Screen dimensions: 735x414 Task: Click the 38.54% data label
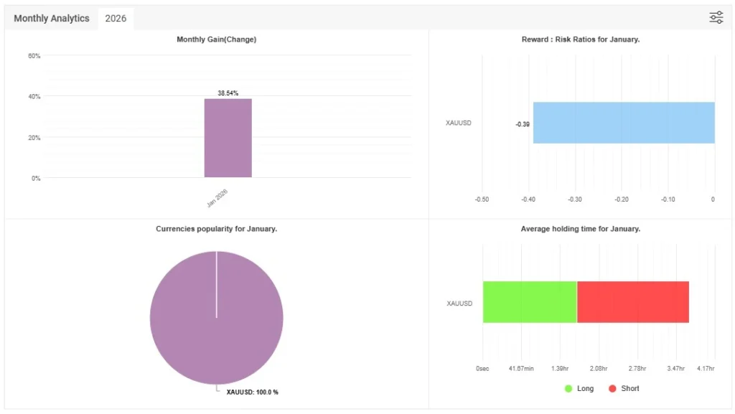point(228,93)
